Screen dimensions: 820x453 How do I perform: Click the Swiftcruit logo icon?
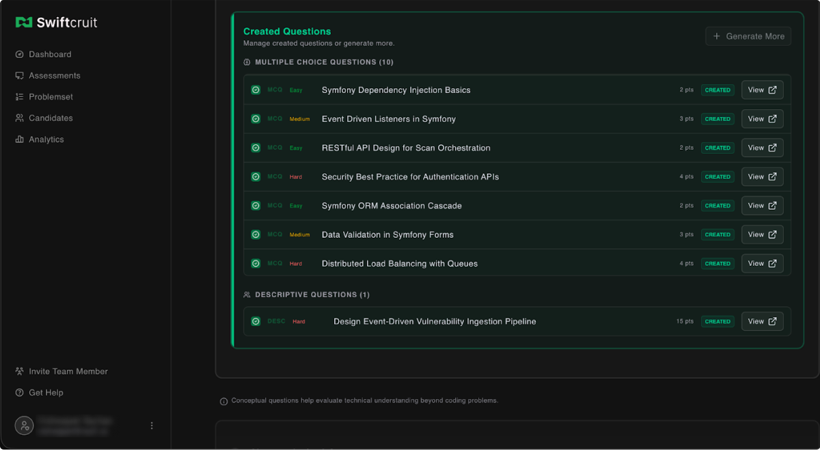coord(24,23)
